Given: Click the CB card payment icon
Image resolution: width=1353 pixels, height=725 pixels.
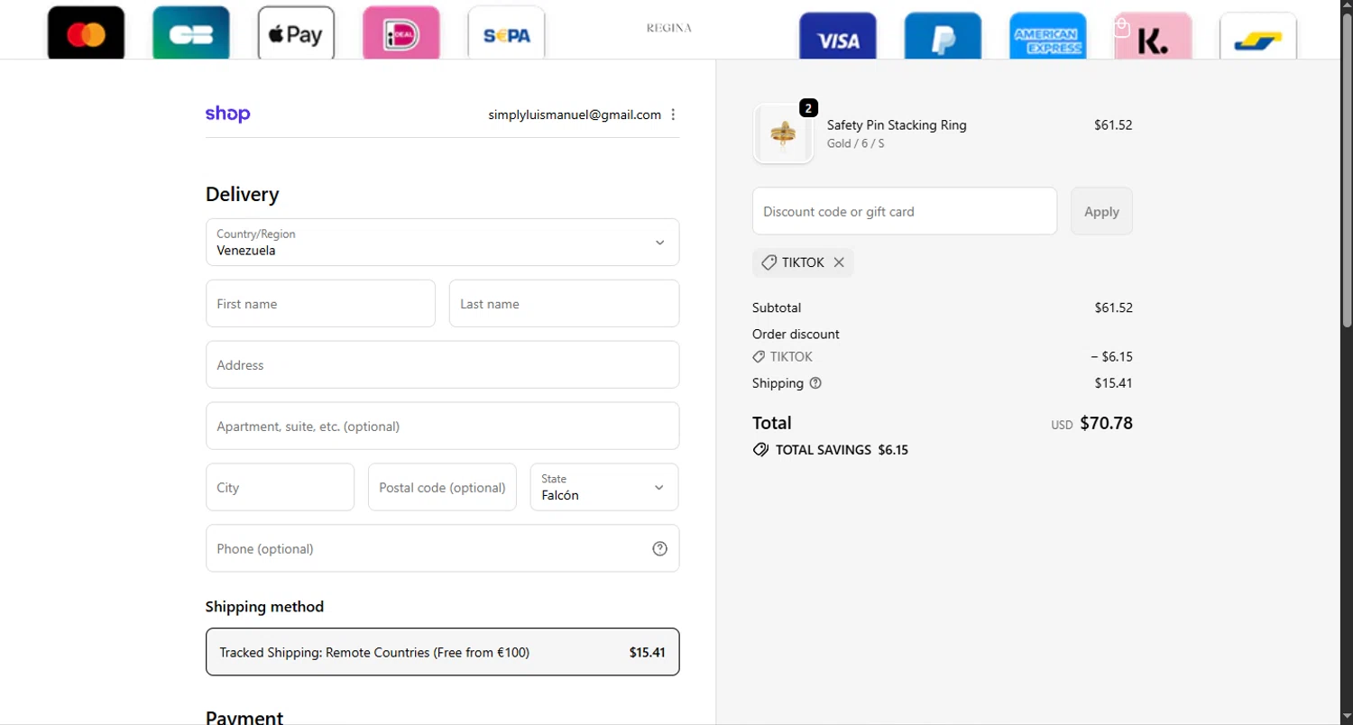Looking at the screenshot, I should [191, 33].
